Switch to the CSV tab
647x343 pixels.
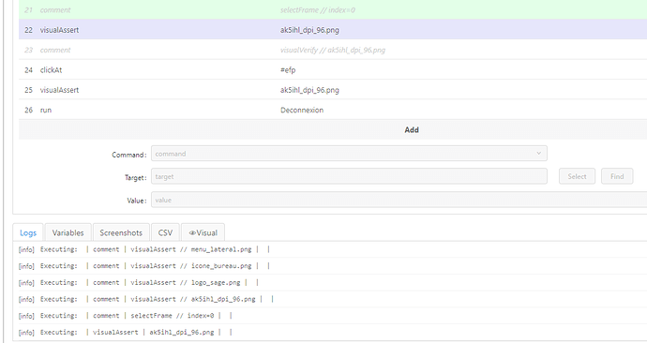click(x=165, y=232)
